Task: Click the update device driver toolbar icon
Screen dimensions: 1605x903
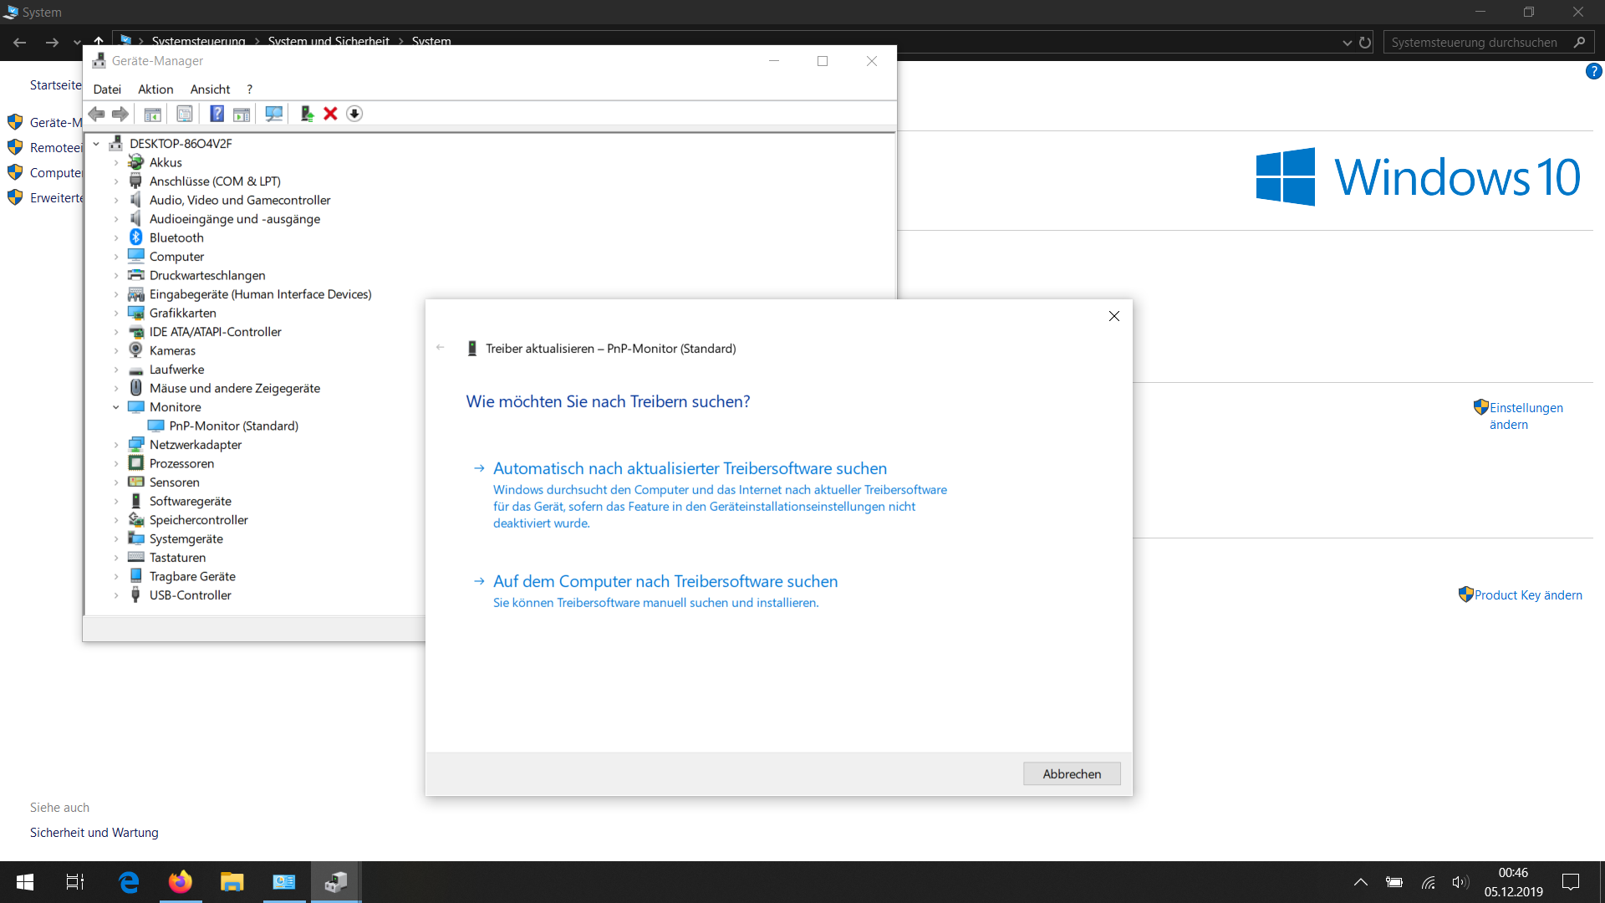Action: coord(307,114)
